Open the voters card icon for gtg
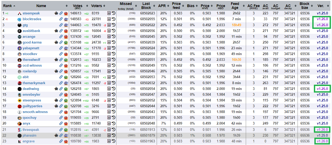Screen dimensions: 332x145 [x=109, y=25]
